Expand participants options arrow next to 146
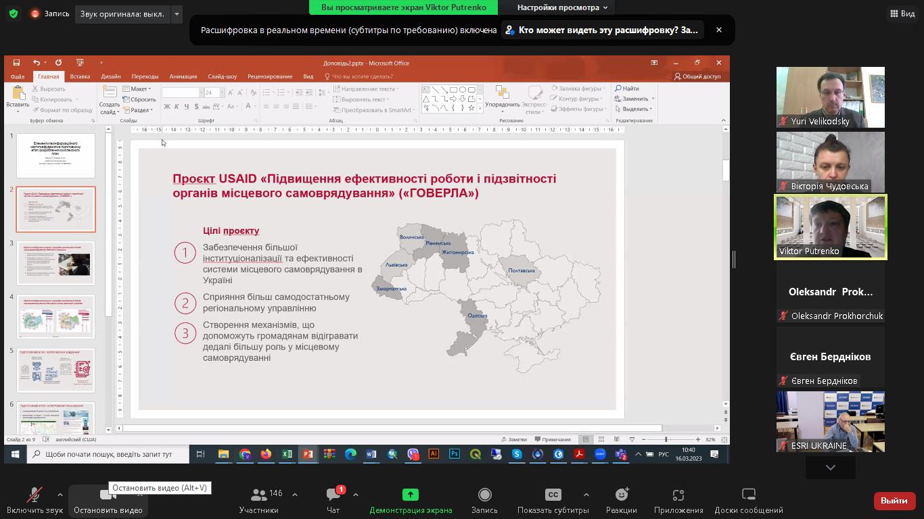Viewport: 924px width, 519px height. 294,495
